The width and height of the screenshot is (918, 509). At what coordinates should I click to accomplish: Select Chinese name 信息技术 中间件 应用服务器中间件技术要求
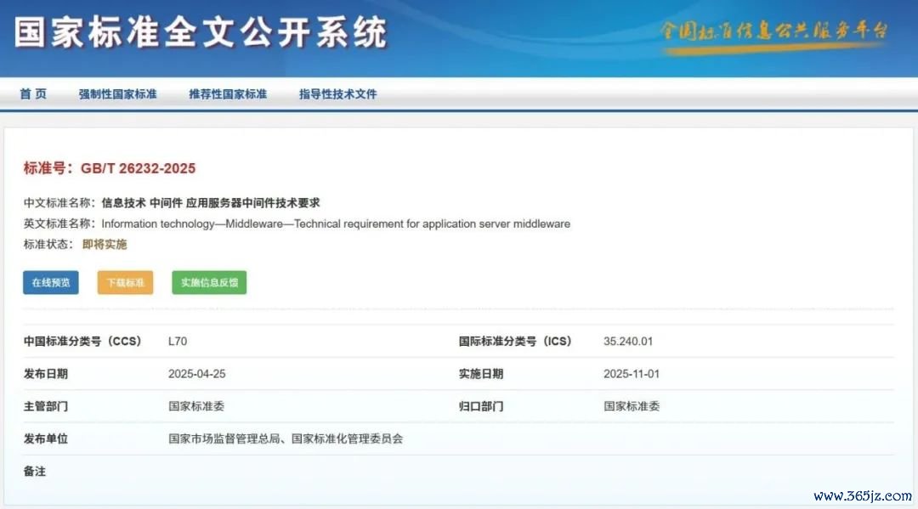pos(211,203)
